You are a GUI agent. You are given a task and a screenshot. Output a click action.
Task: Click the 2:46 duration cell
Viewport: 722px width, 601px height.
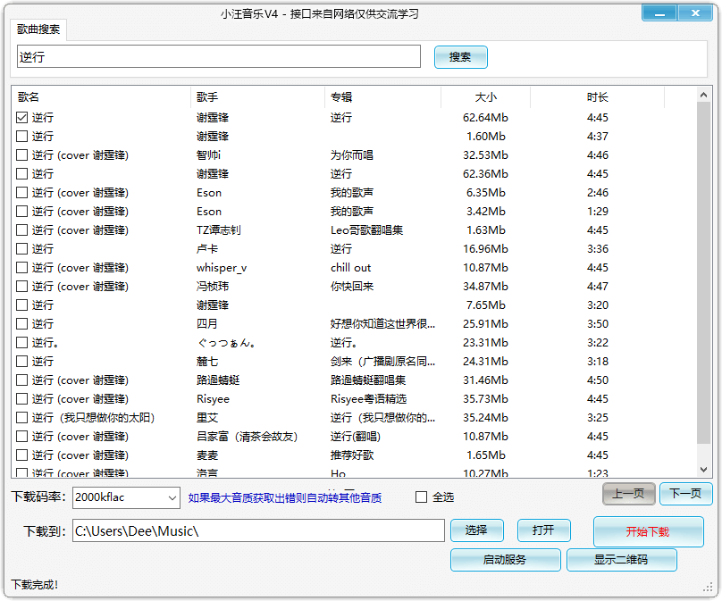click(x=597, y=192)
